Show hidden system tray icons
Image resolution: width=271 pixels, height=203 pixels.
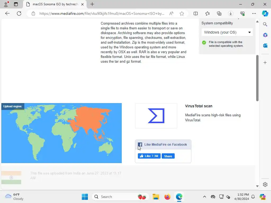point(205,197)
